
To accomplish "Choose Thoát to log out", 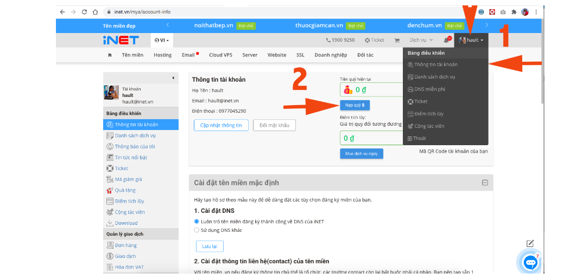I will click(x=446, y=138).
